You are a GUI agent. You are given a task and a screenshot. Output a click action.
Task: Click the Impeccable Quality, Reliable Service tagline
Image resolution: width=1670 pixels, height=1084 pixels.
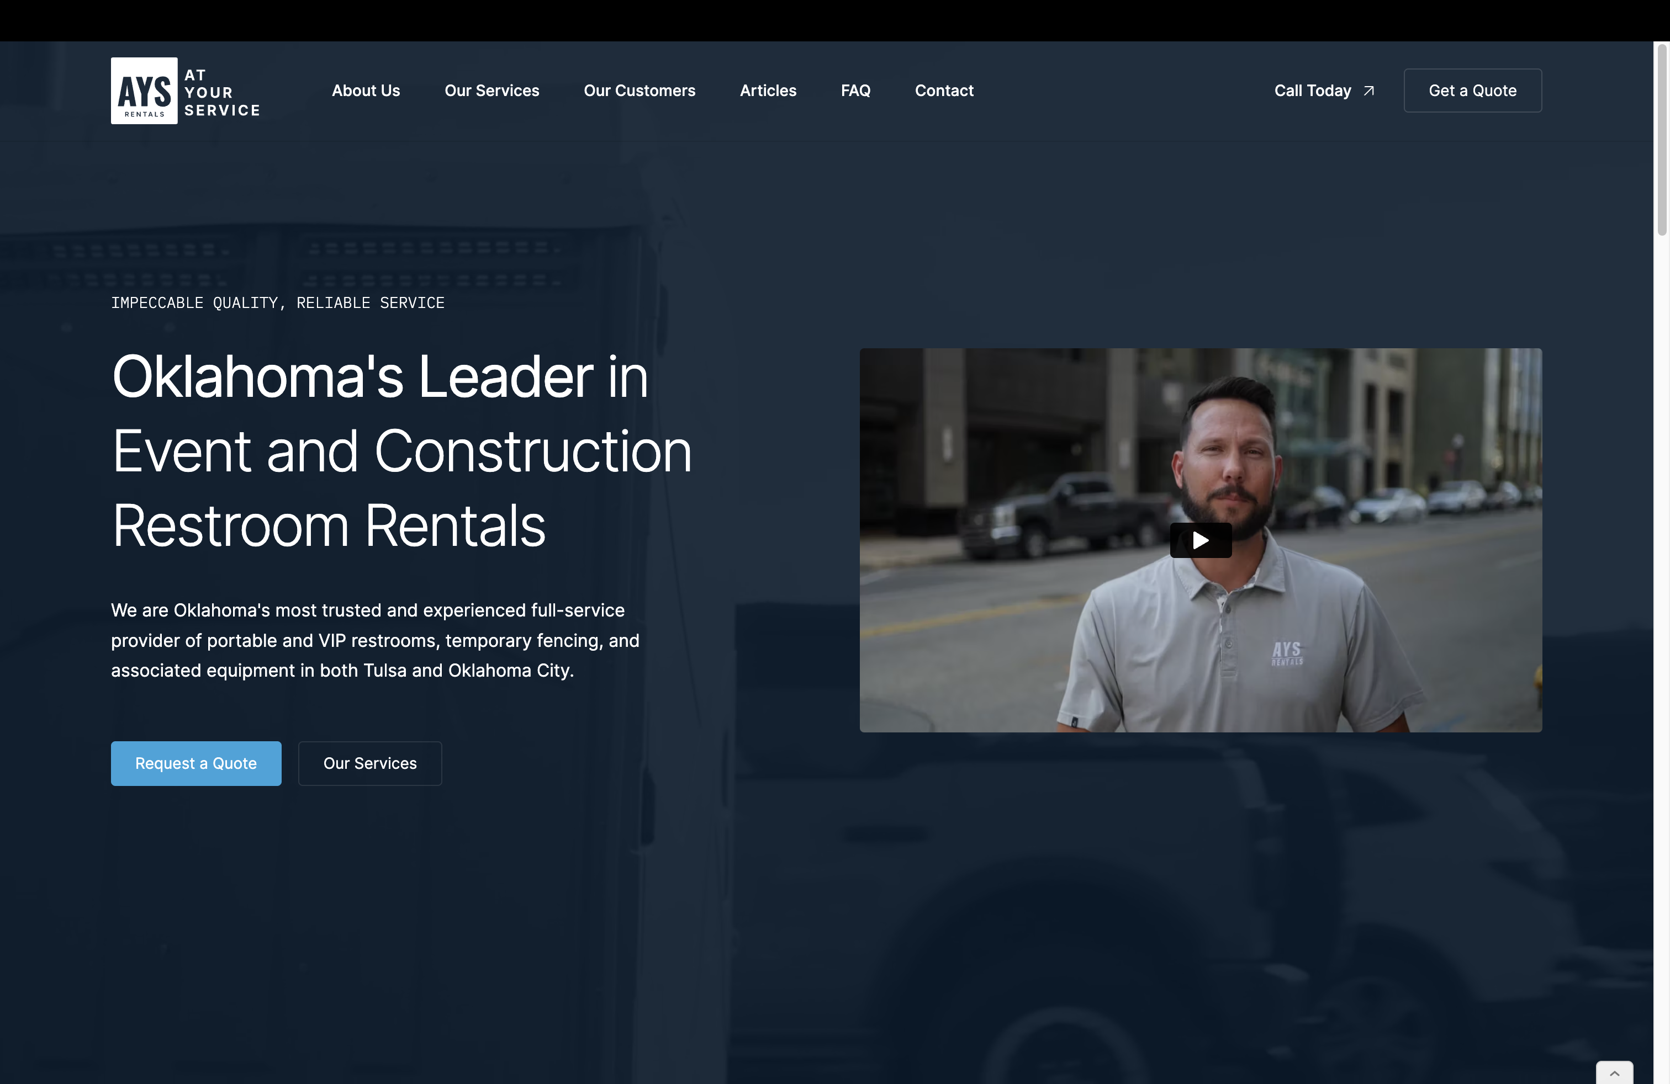click(278, 303)
